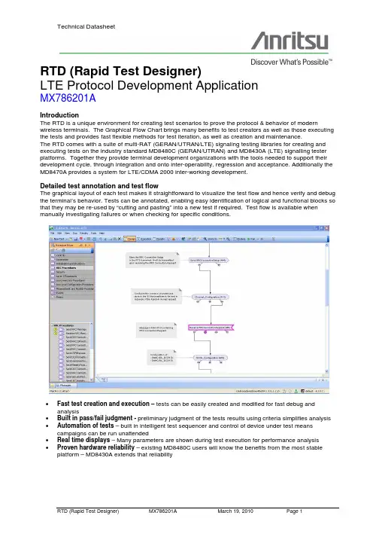This screenshot has height=537, width=379.
Task: Select the highlighted magenta Receive RRCConnectionRequest node
Action: [211, 328]
